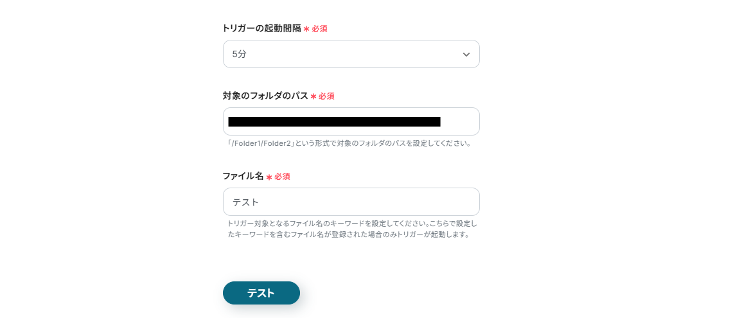
Task: Click the red asterisk beside トリガーの起動間隔
Action: click(x=306, y=29)
